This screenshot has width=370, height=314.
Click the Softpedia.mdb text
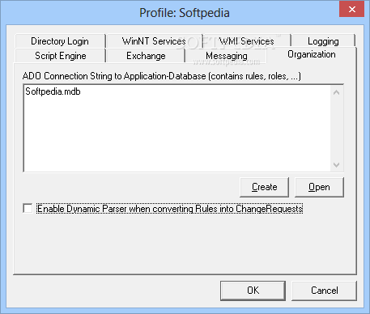point(53,91)
